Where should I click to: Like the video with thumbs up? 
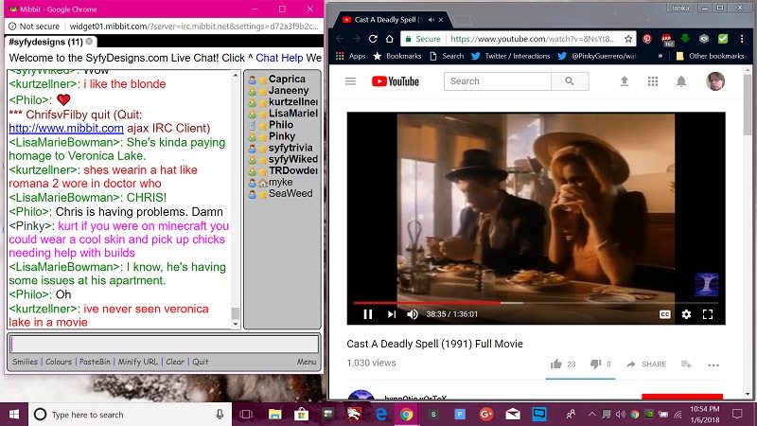click(x=556, y=364)
